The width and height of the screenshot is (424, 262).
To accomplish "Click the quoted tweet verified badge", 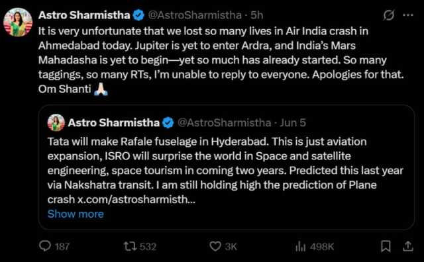I will (168, 123).
